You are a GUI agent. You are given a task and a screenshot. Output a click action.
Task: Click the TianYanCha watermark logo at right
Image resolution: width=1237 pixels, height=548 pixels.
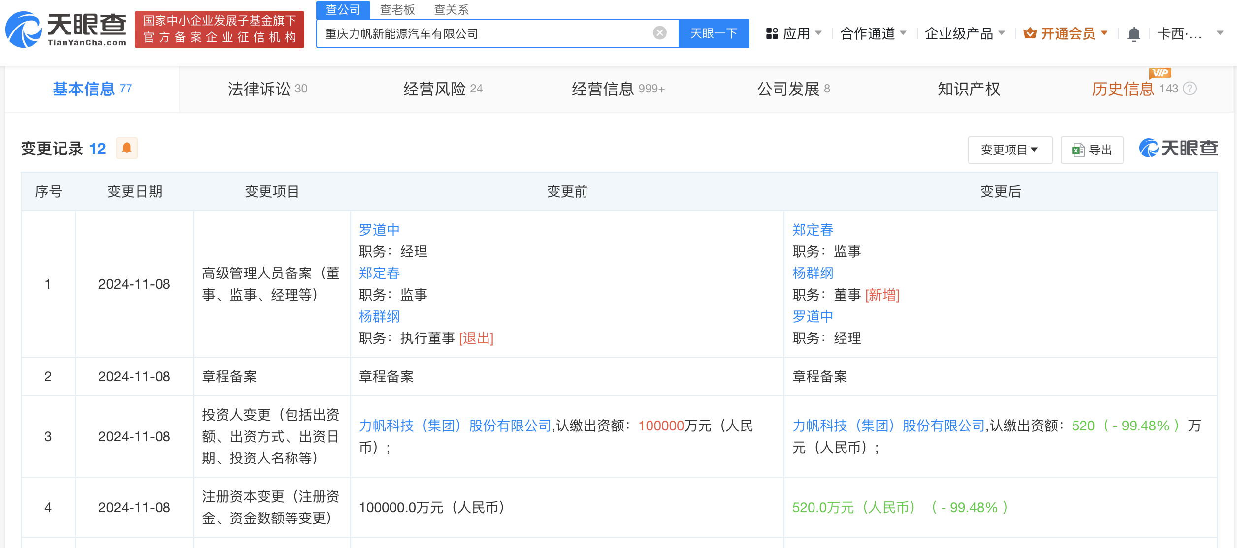[x=1178, y=148]
